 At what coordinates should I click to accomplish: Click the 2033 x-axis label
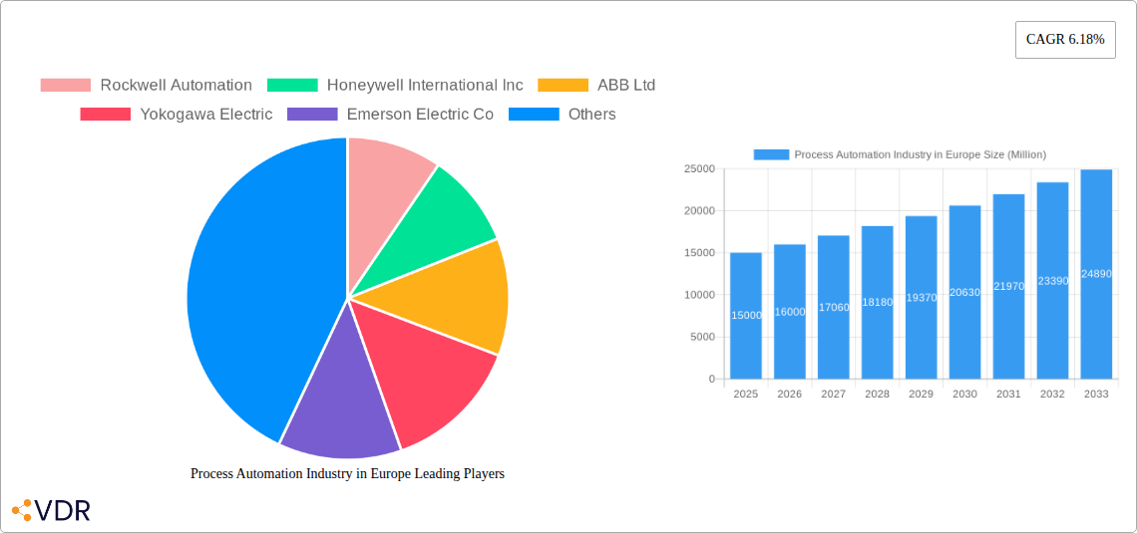point(1096,394)
